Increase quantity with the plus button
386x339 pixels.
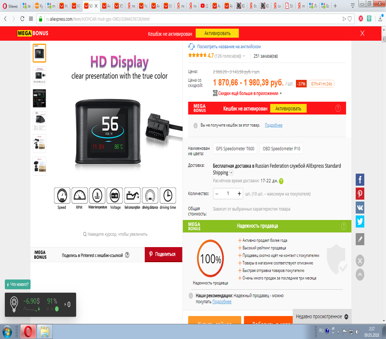click(x=239, y=194)
